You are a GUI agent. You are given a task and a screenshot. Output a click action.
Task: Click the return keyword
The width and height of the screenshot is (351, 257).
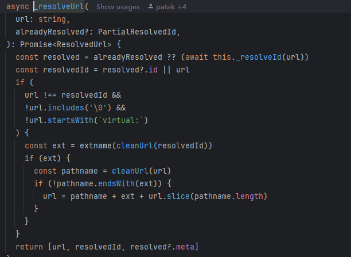29,247
